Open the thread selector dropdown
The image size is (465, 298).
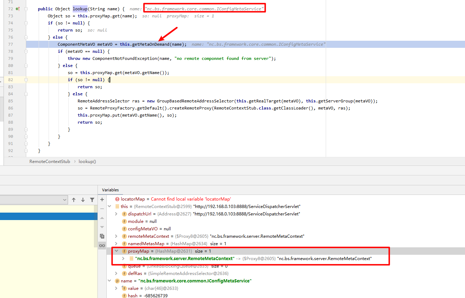point(65,200)
